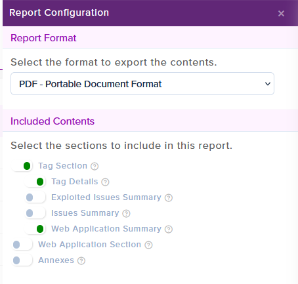Click help icon beside Web Application Section
Viewport: 298px width, 284px height.
click(148, 245)
